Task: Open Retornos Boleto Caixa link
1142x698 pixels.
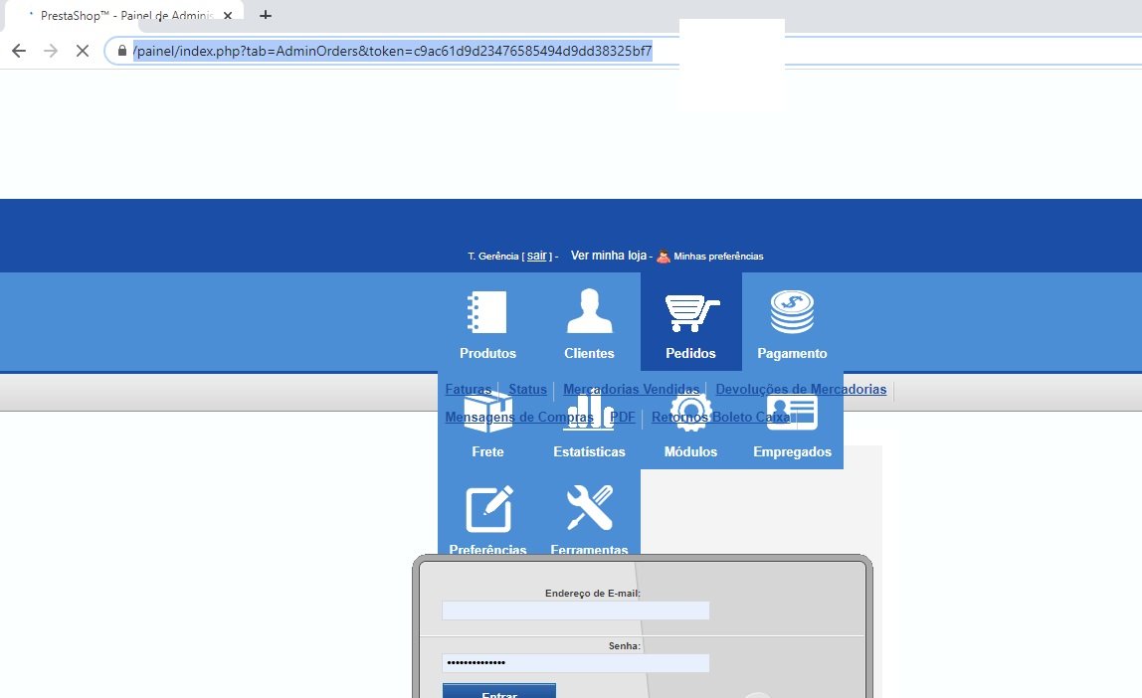Action: pyautogui.click(x=721, y=417)
